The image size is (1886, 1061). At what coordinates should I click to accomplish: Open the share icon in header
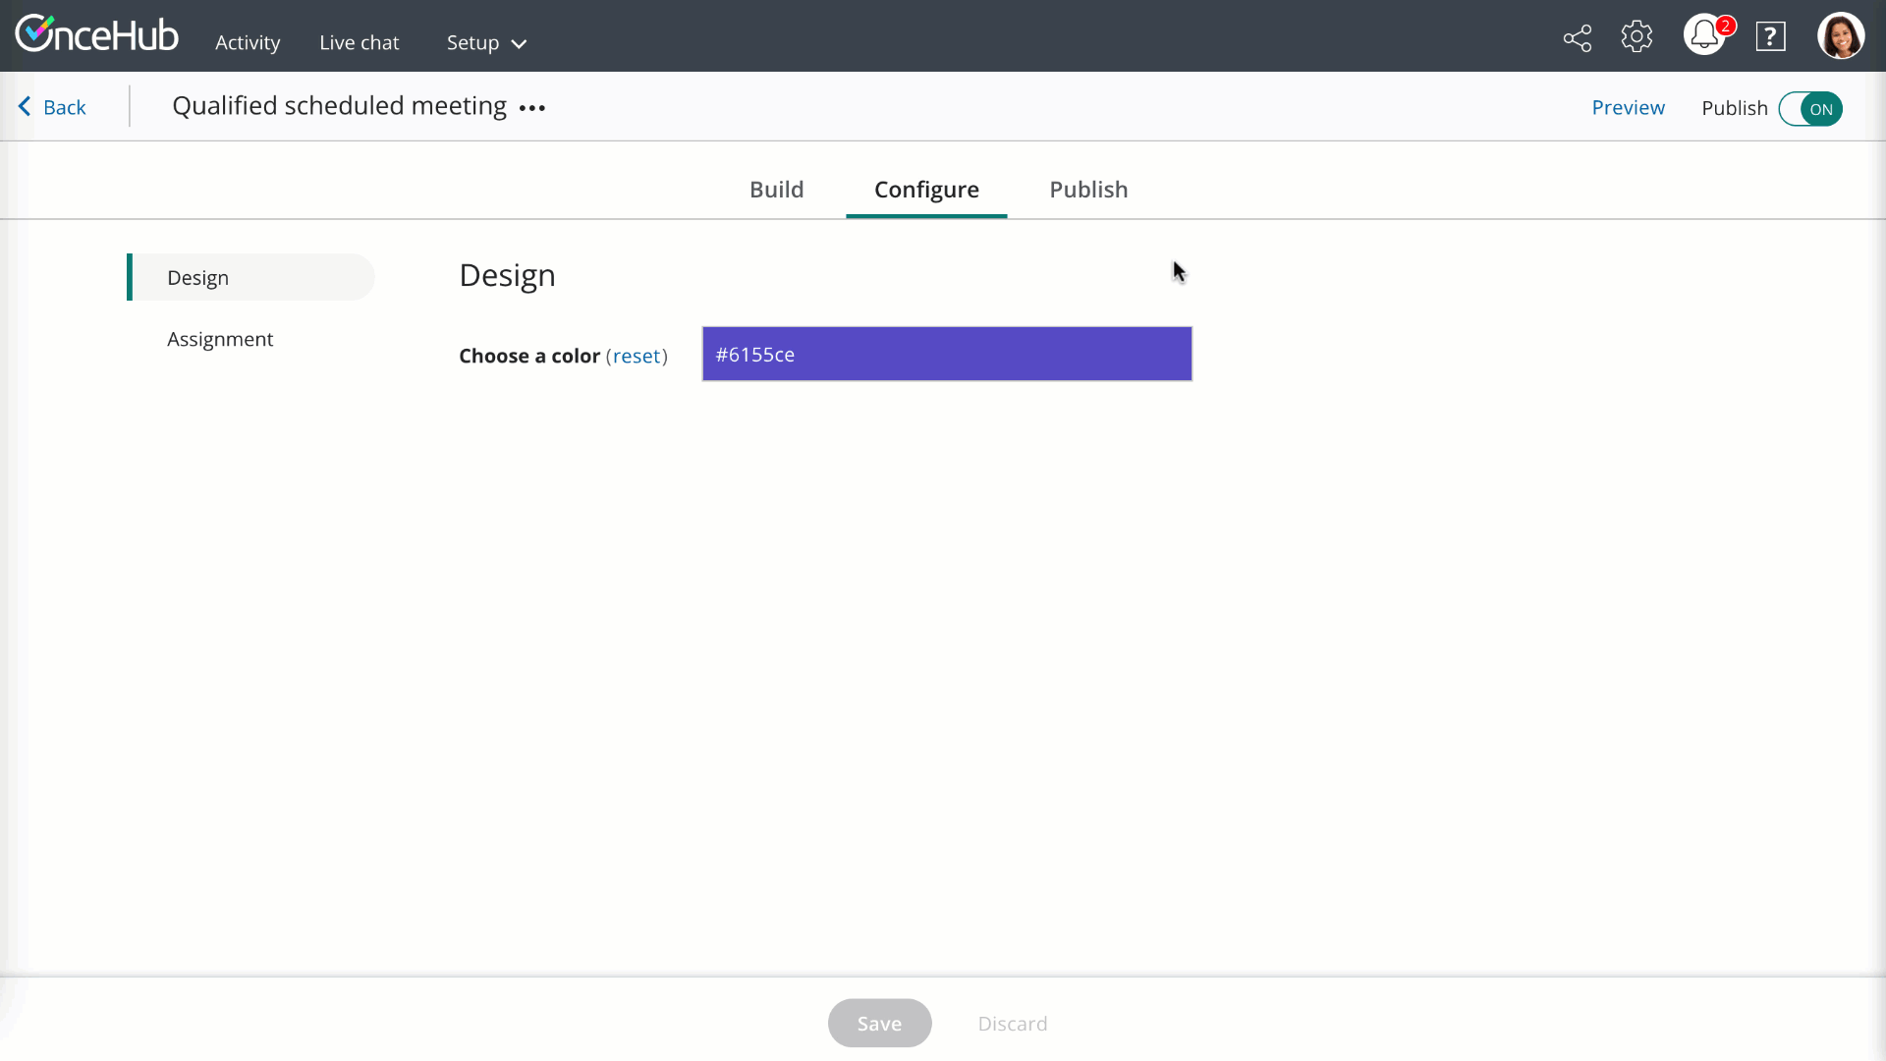(1578, 38)
